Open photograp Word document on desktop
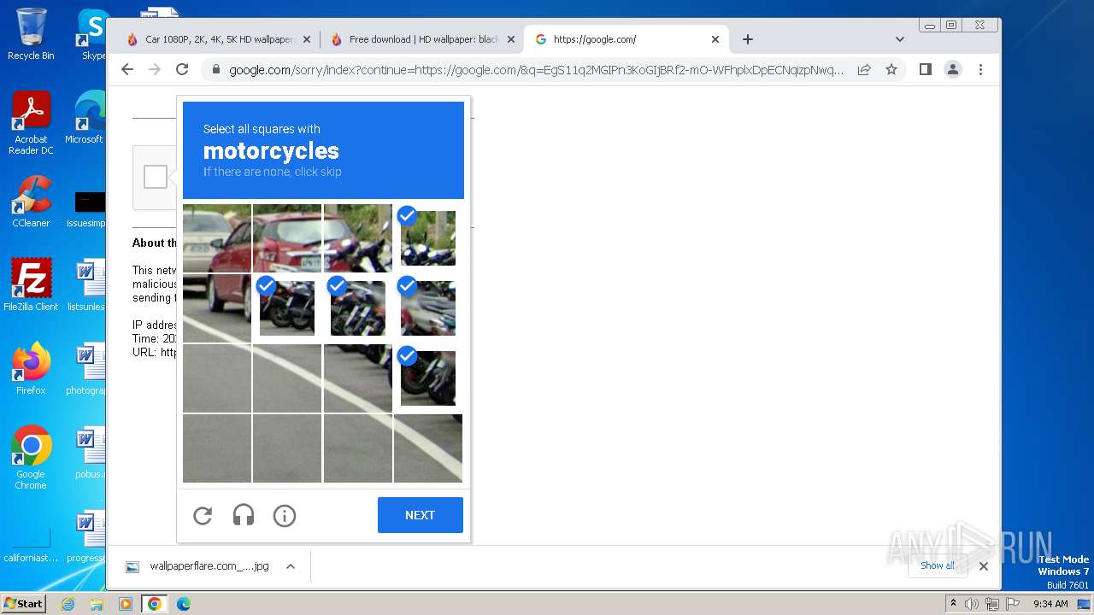Viewport: 1094px width, 615px height. tap(85, 369)
